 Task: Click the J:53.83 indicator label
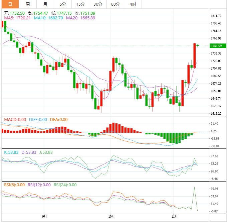[x=46, y=152]
